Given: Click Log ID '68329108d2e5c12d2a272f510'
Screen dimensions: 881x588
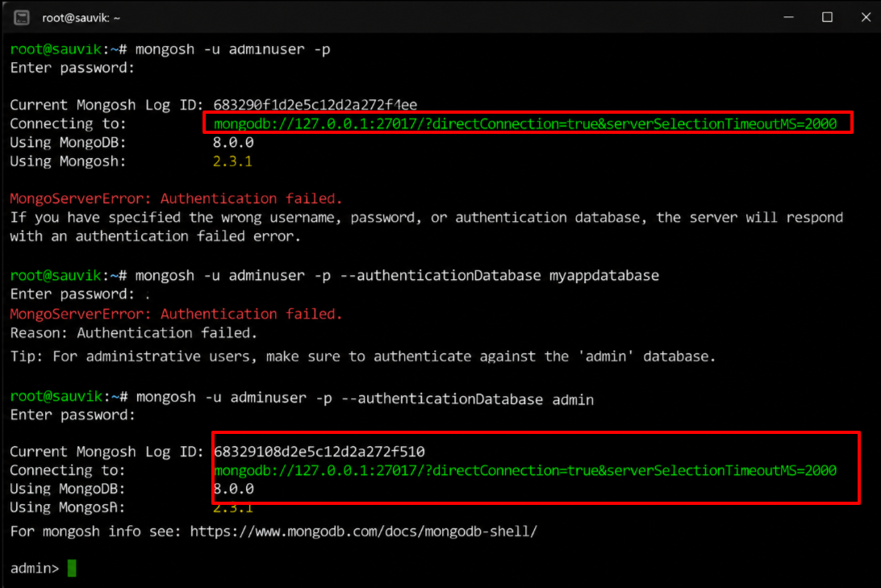Looking at the screenshot, I should tap(319, 452).
